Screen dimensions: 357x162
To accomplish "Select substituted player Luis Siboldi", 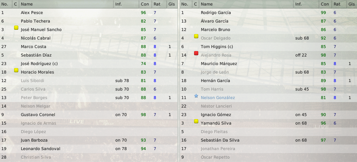I will (x=89, y=80).
